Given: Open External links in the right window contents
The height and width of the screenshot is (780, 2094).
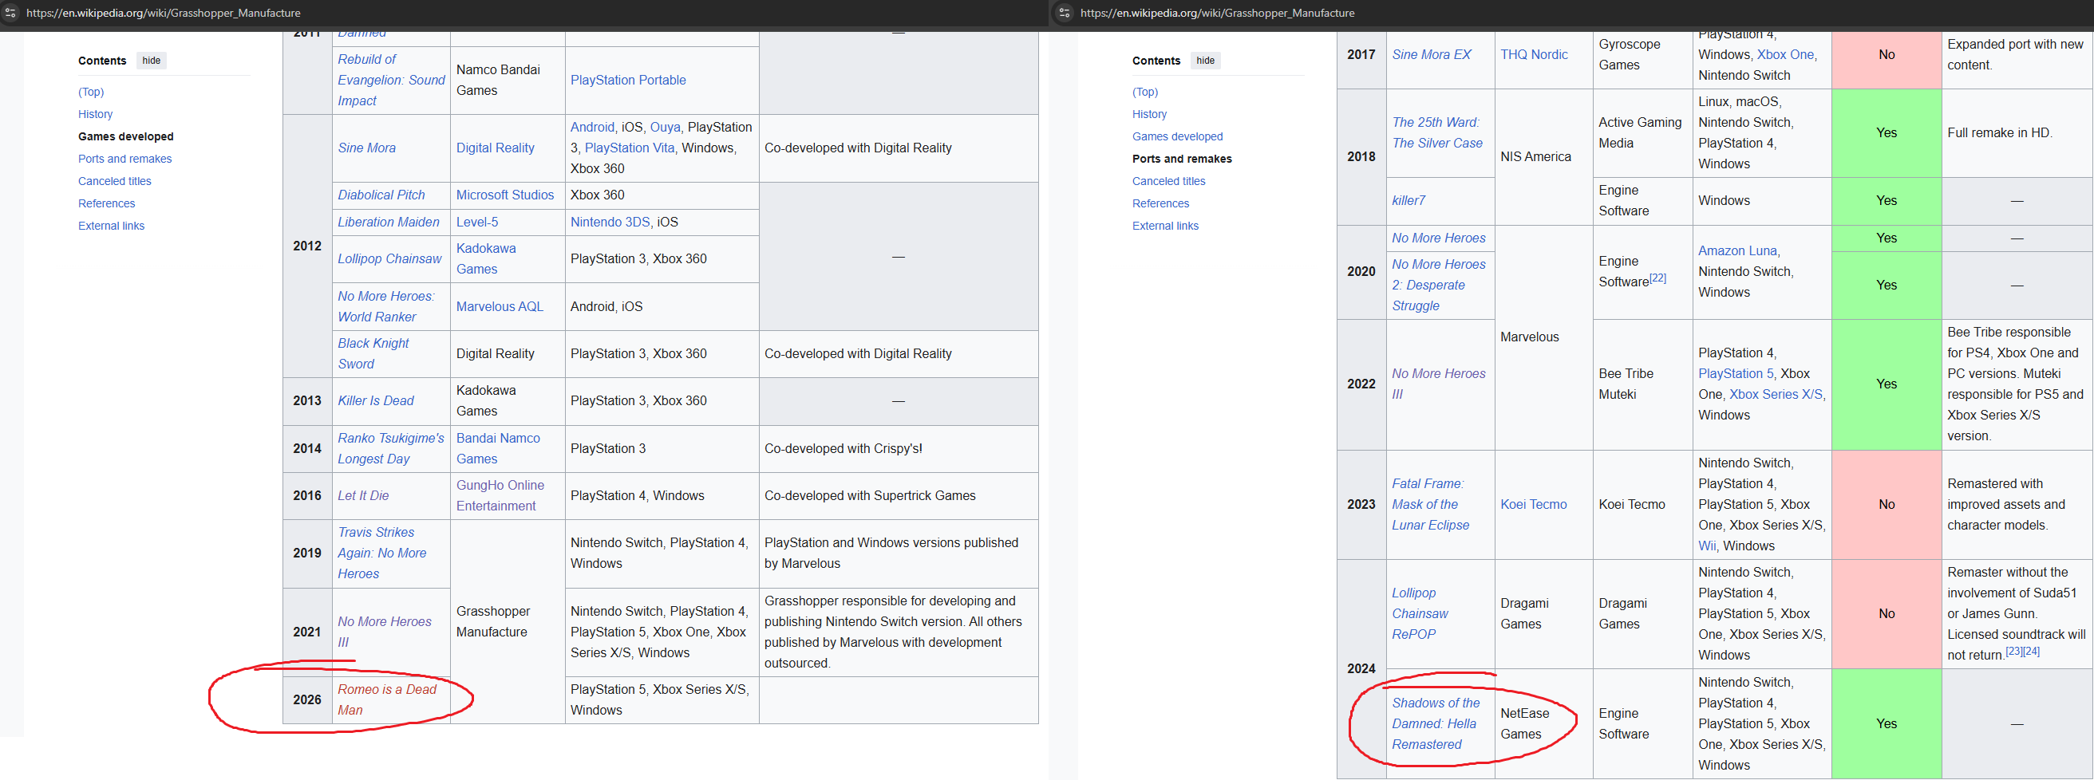Looking at the screenshot, I should coord(1166,226).
